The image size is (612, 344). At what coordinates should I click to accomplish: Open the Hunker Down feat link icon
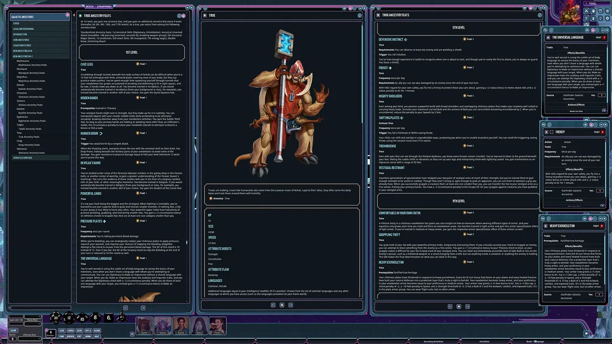138,133
